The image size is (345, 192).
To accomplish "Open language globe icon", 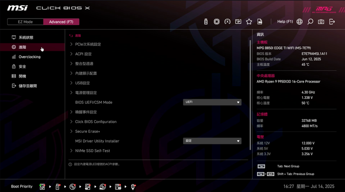I will pyautogui.click(x=299, y=22).
